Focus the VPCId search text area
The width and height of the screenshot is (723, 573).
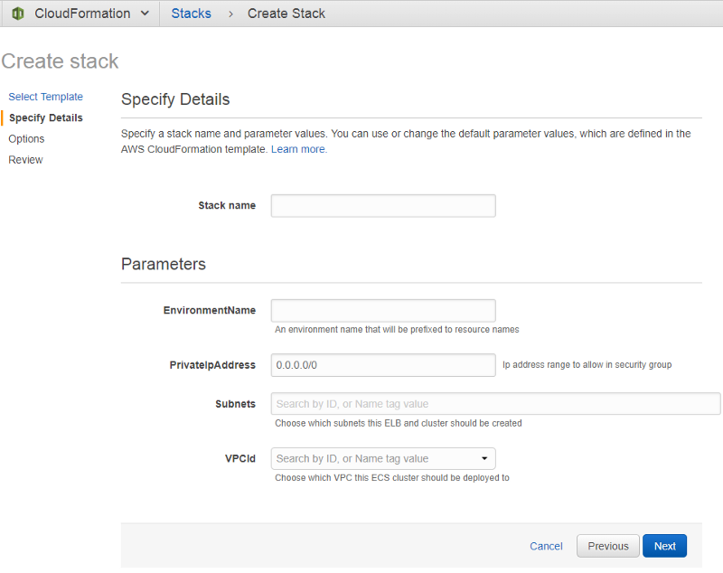click(x=371, y=458)
